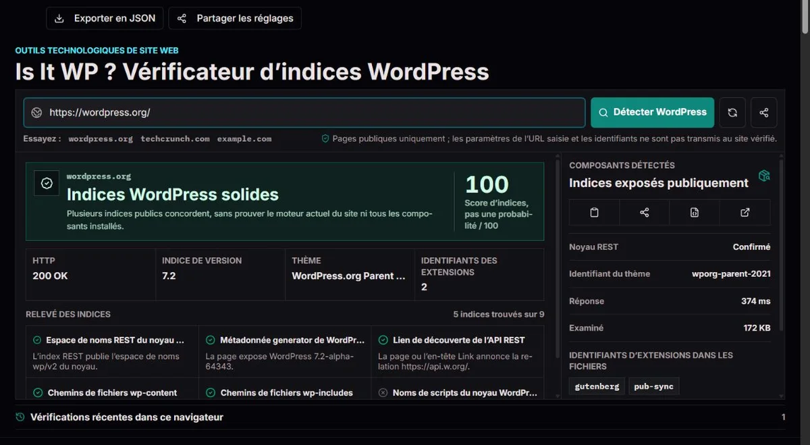Screen dimensions: 810x445
Task: Select the Indice de version 7.2 cell
Action: (x=220, y=275)
